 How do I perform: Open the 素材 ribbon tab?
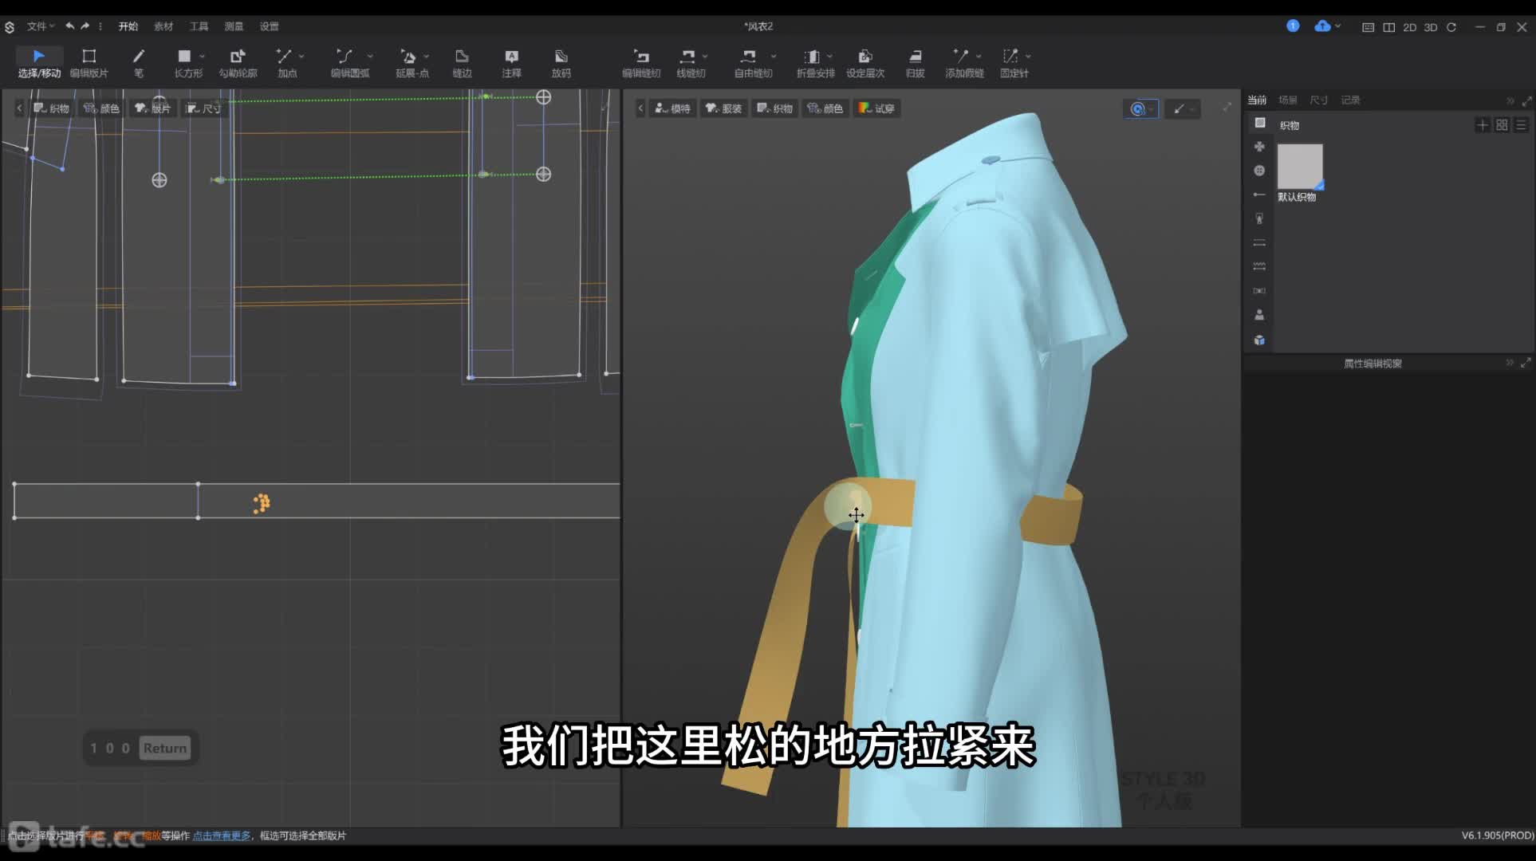coord(163,26)
